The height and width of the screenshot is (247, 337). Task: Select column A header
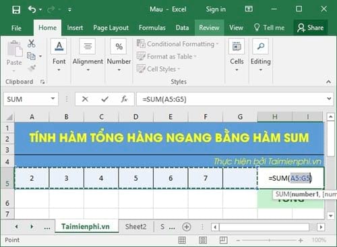click(32, 117)
